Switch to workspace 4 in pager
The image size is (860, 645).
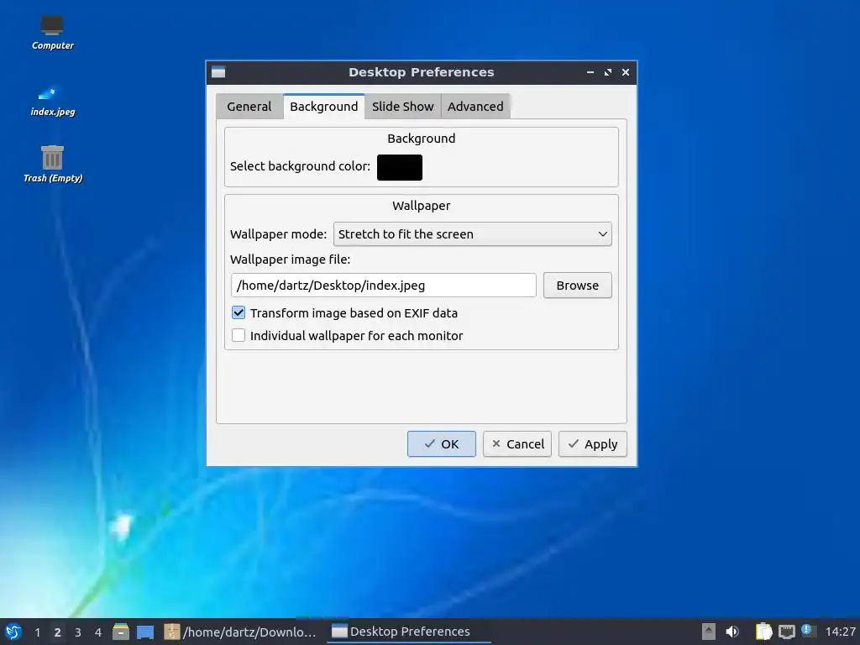98,632
